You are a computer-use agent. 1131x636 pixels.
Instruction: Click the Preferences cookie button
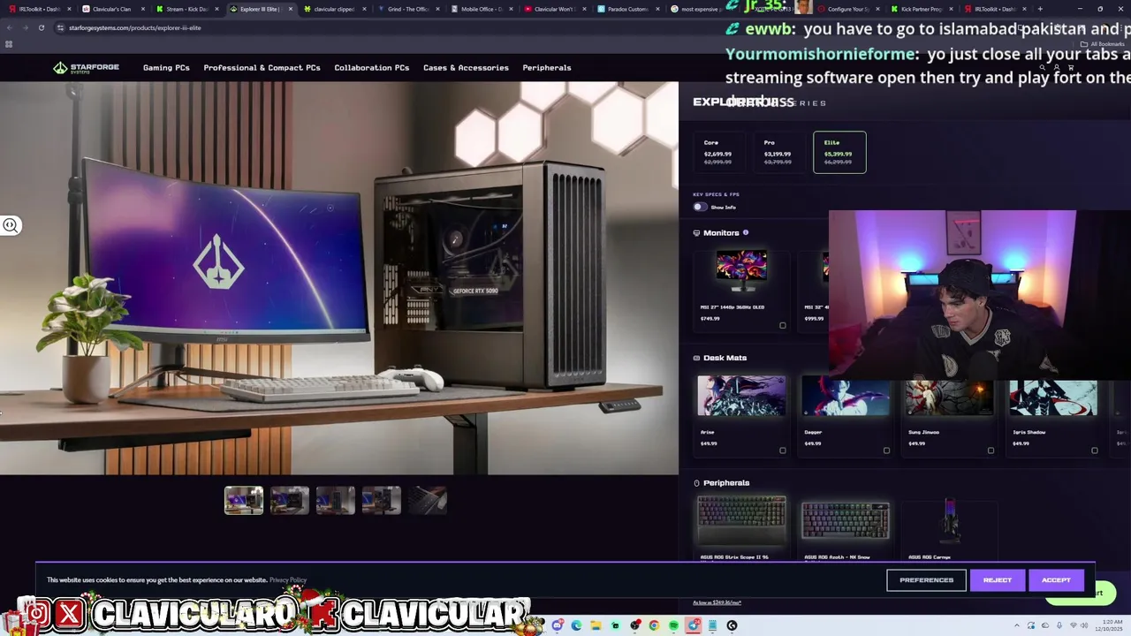pyautogui.click(x=926, y=580)
